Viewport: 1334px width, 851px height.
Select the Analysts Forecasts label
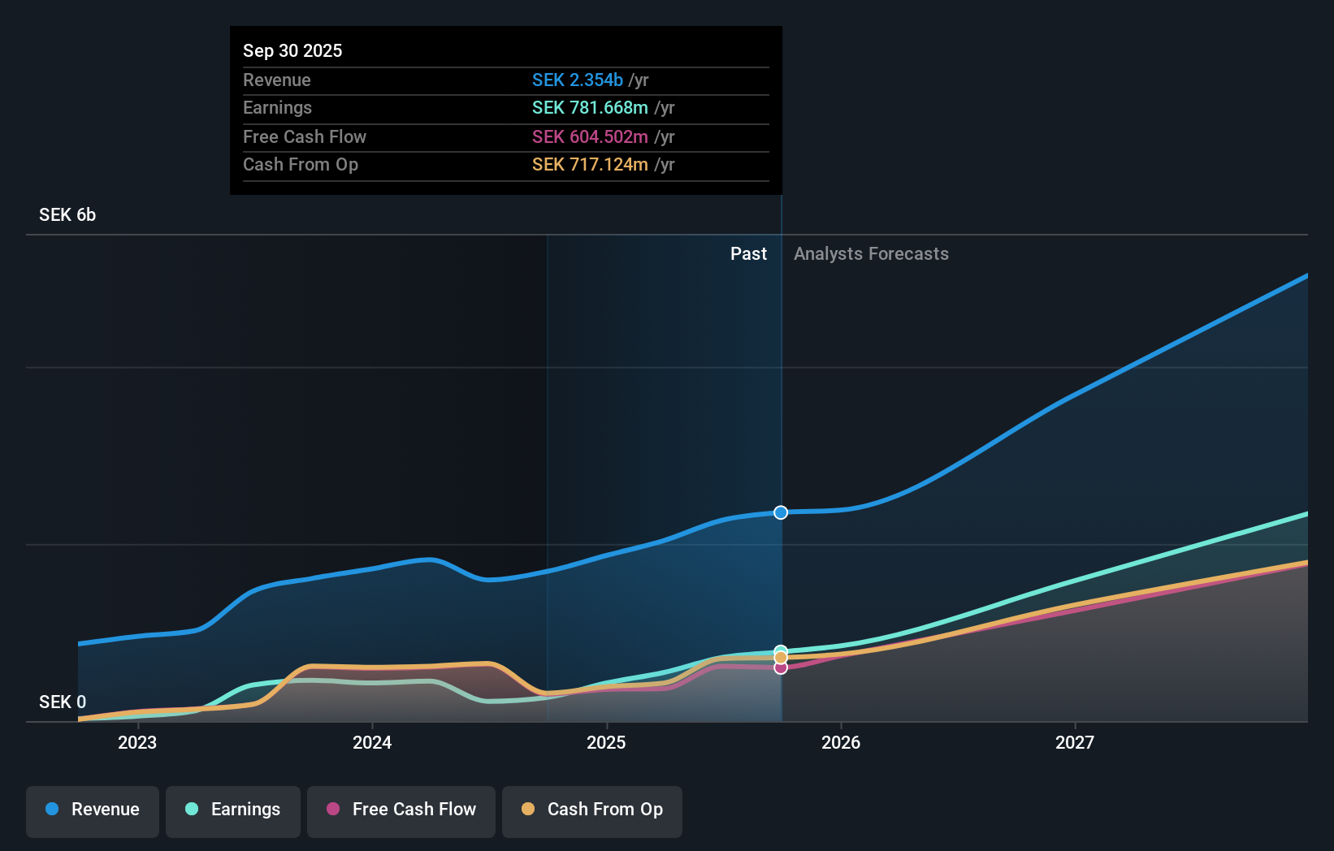871,253
